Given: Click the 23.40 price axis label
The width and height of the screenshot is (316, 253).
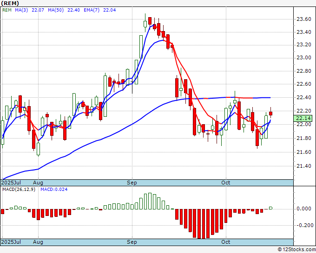Looking at the screenshot, I should [304, 32].
